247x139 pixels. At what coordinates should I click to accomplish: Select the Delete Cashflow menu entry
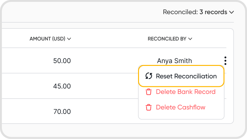click(x=180, y=107)
